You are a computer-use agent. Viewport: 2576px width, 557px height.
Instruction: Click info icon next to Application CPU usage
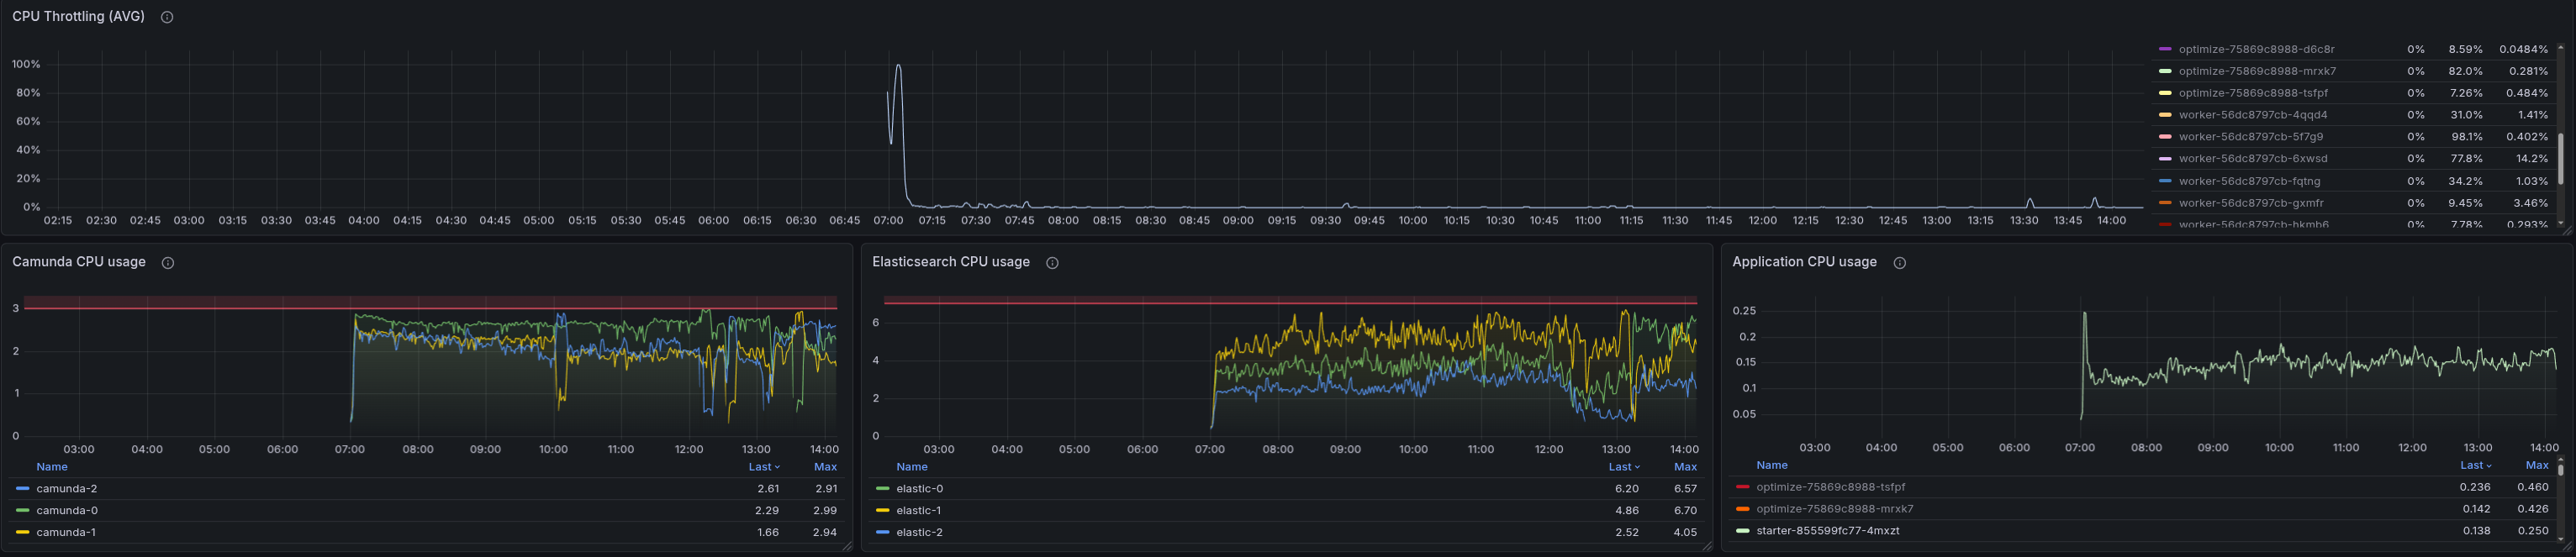pyautogui.click(x=1900, y=263)
